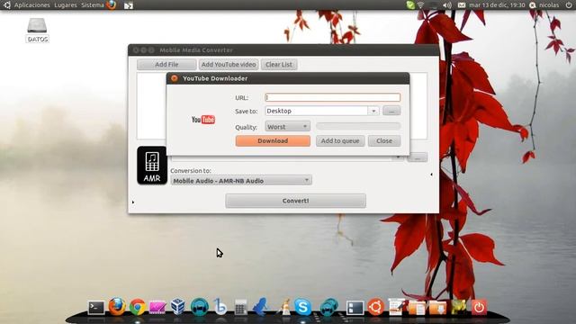Open the teal headphones icon beside VirtualBox
The image size is (576, 324).
200,307
